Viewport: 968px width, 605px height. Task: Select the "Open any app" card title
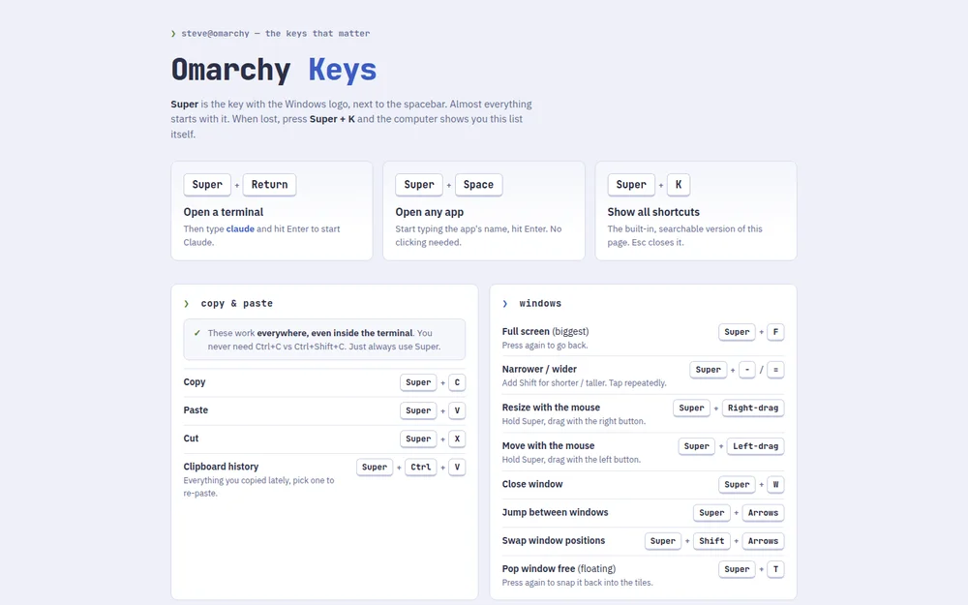coord(430,212)
